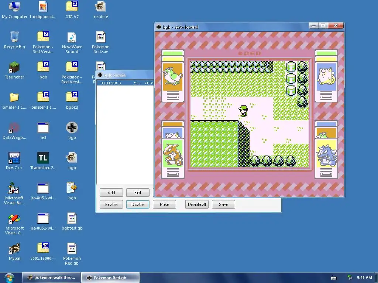The height and width of the screenshot is (283, 378).
Task: Click the bgb - state loaded title bar
Action: point(231,27)
